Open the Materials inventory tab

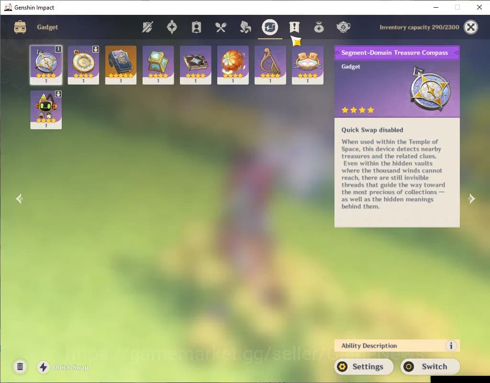tap(245, 27)
